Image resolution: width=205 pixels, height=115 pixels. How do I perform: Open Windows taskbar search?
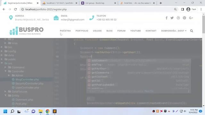pos(12,111)
